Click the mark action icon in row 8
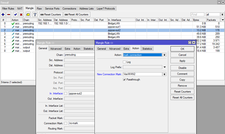The image size is (225, 134). (13, 51)
